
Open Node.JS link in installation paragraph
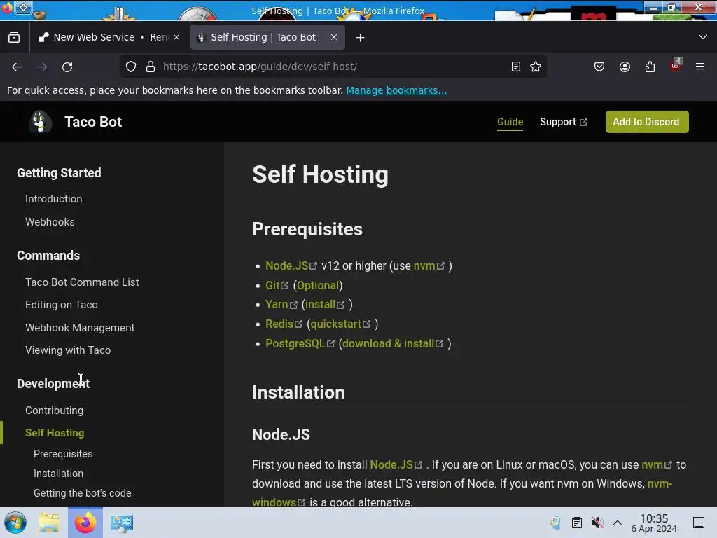click(396, 465)
